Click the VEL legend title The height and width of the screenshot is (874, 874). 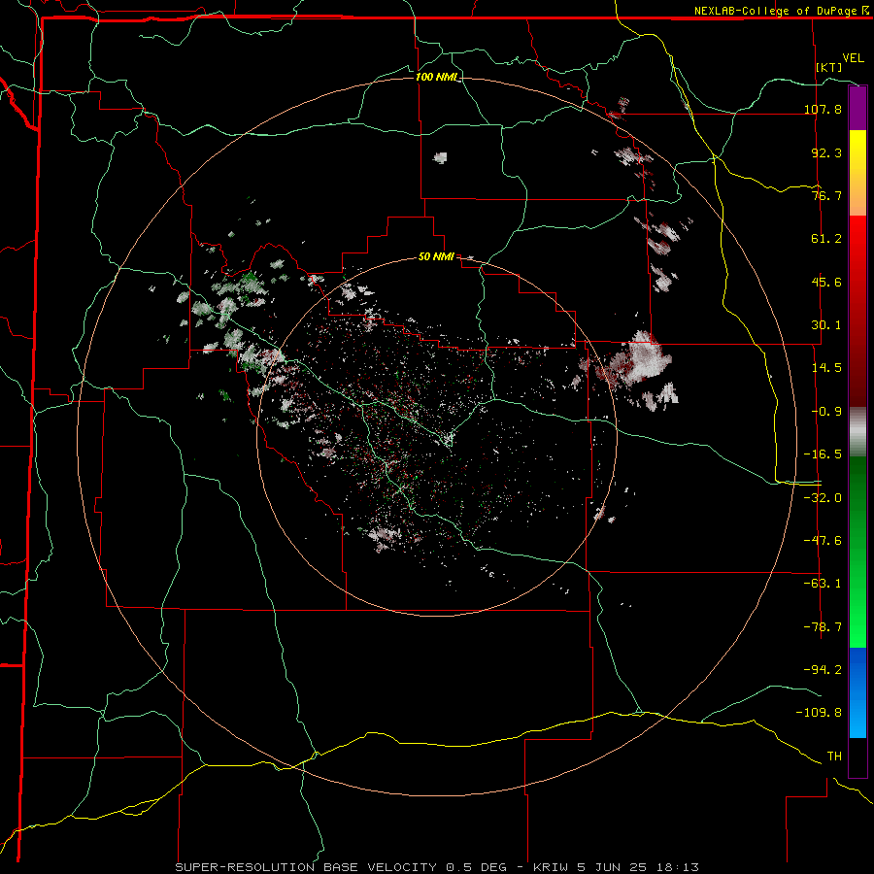point(853,58)
